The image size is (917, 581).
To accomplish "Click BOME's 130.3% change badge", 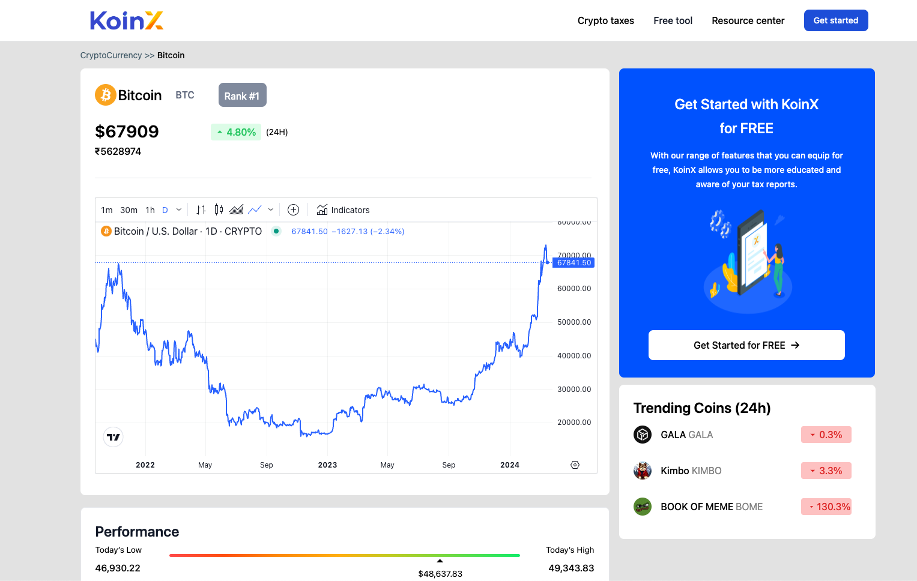I will (x=826, y=507).
